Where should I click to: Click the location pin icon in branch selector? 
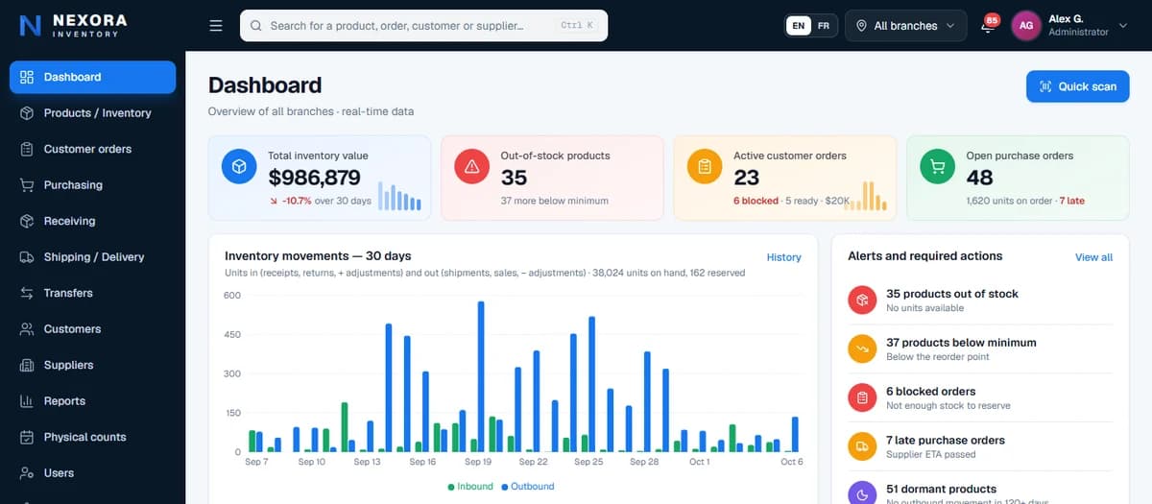pyautogui.click(x=861, y=26)
